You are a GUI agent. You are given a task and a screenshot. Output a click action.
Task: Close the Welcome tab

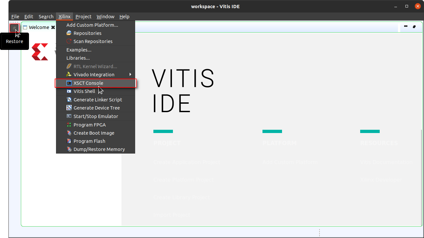tap(53, 27)
